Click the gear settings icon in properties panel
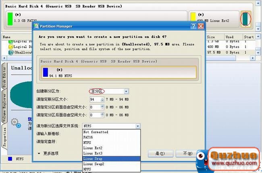The image size is (262, 173). (16, 123)
